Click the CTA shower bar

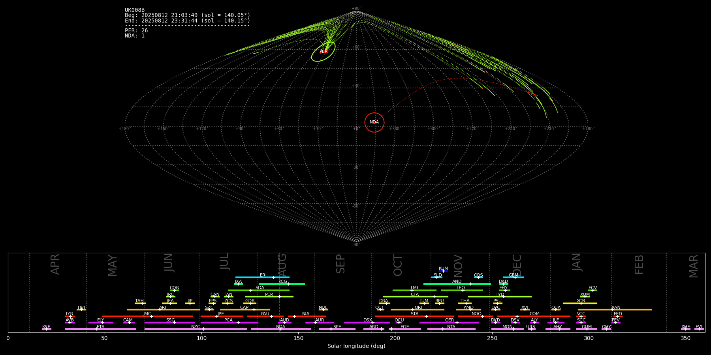click(x=416, y=297)
